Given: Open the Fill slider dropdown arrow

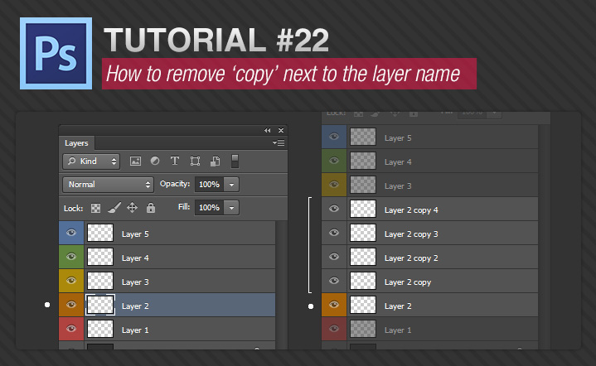Looking at the screenshot, I should (x=232, y=208).
